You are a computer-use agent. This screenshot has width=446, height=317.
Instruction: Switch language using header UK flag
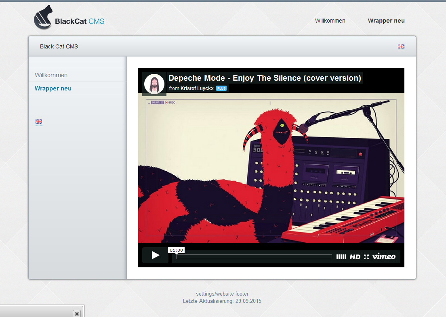point(401,46)
